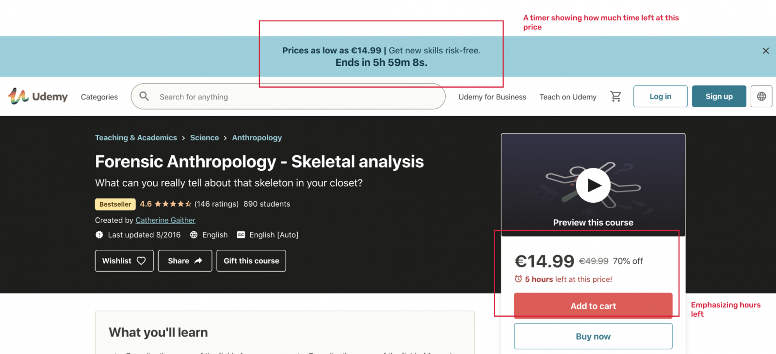Click the alarm clock icon next to hours left
776x354 pixels.
tap(518, 279)
